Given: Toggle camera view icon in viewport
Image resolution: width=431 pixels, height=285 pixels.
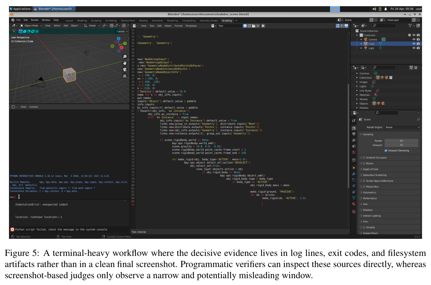Looking at the screenshot, I should coord(125,69).
